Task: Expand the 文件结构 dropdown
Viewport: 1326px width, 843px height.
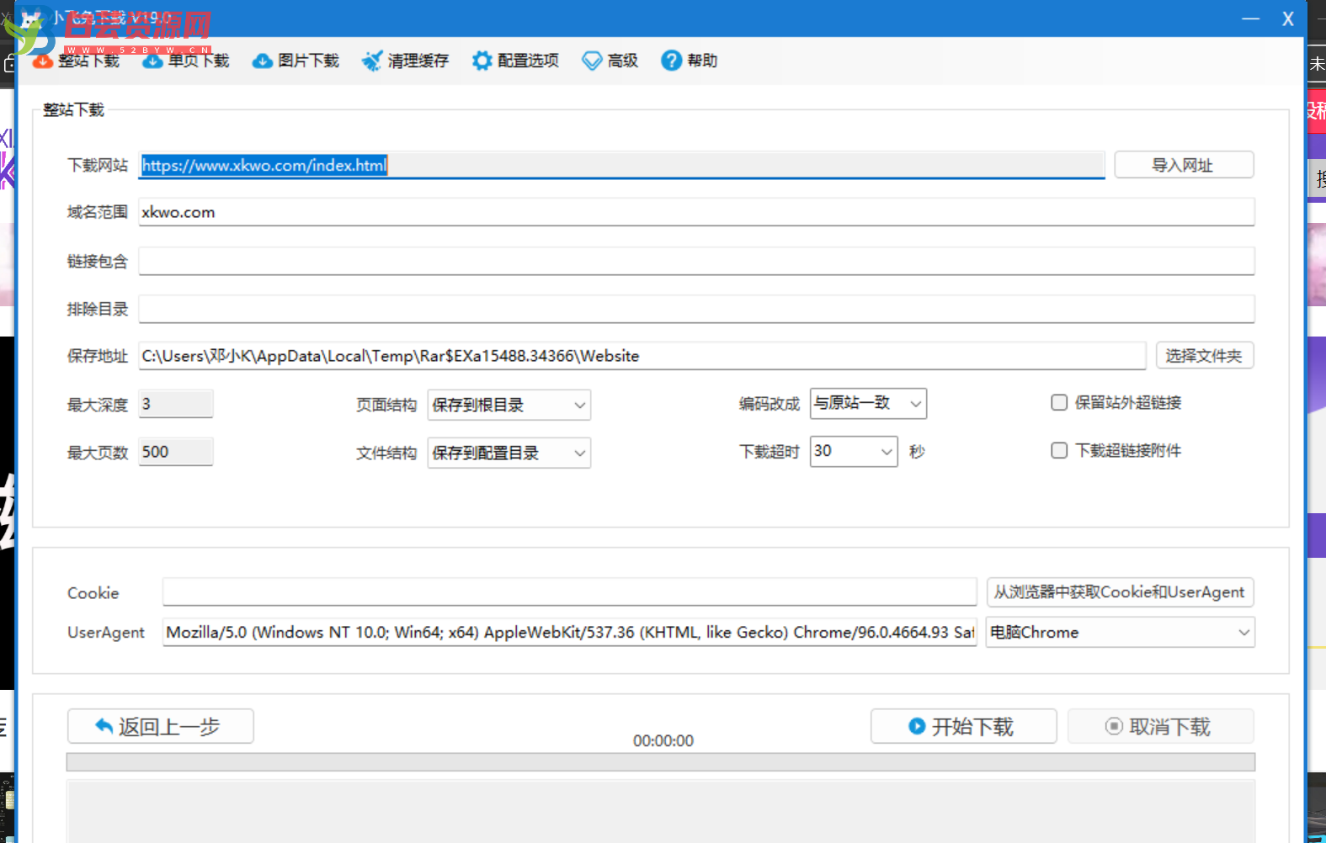Action: pos(509,453)
